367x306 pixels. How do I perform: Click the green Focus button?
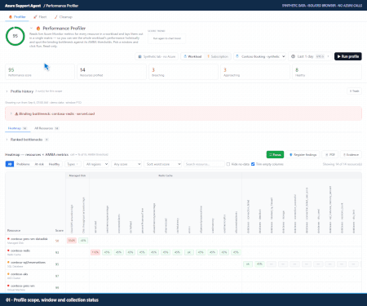[275, 154]
